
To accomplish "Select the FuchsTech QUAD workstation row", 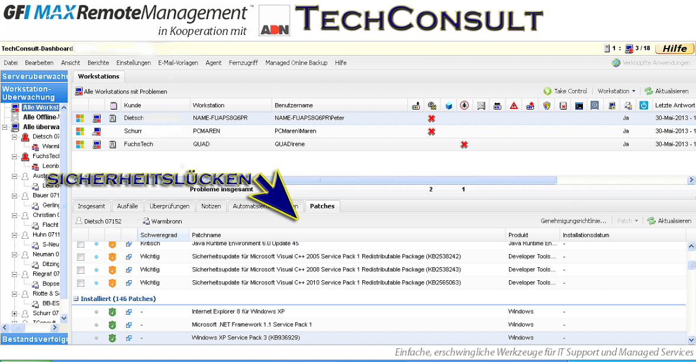I will pos(237,145).
